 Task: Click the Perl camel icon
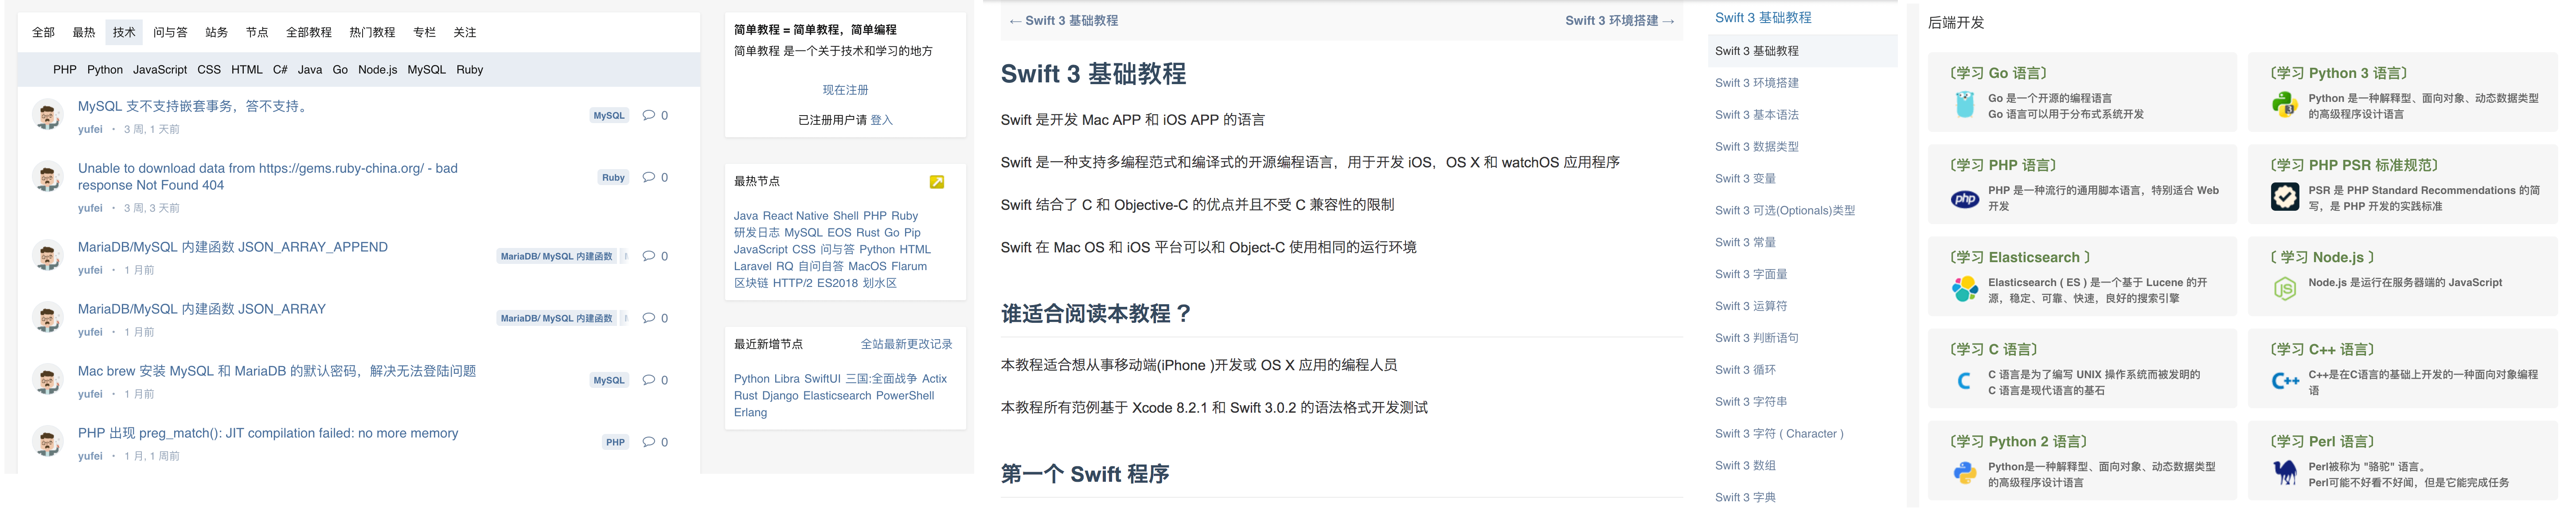(2284, 473)
